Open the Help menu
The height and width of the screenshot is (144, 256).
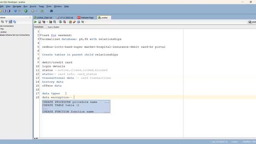click(x=66, y=6)
